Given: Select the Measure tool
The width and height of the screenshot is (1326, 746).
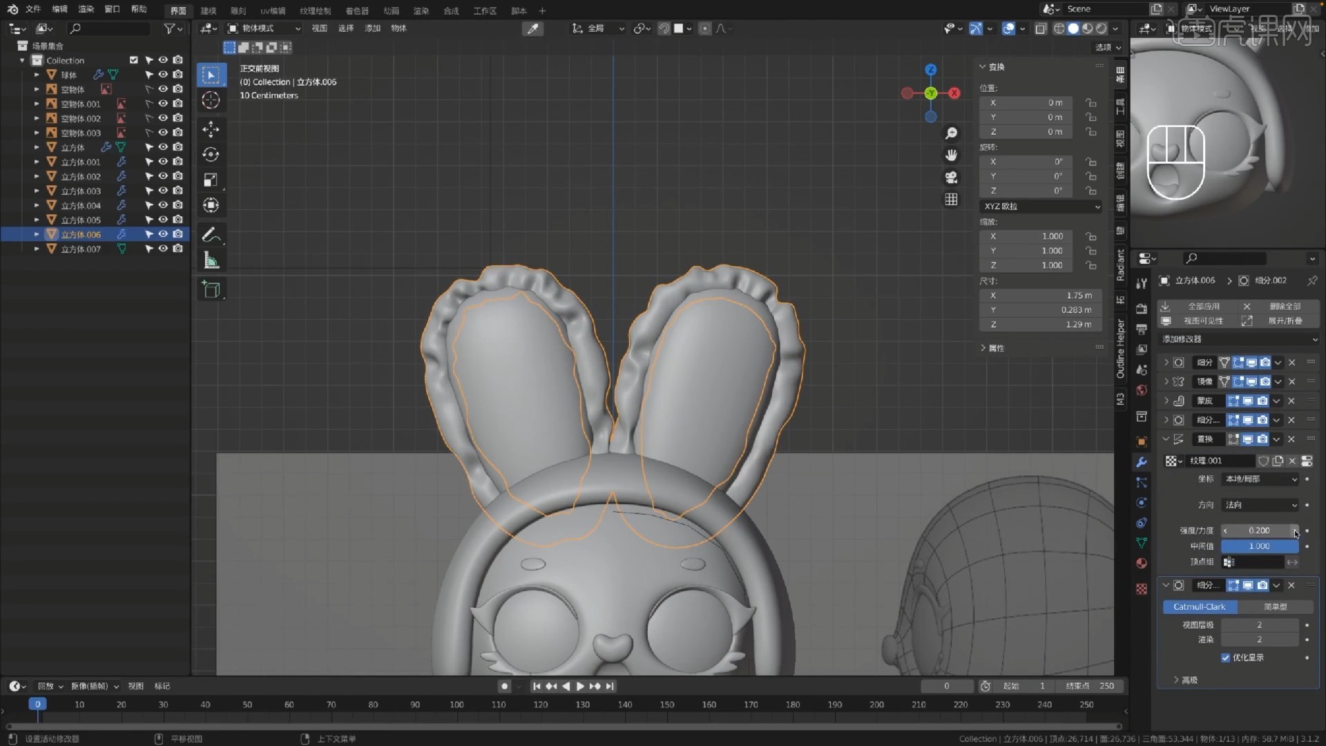Looking at the screenshot, I should 211,260.
